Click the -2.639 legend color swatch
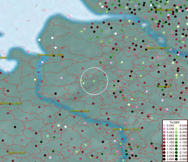188x162 pixels. [x=176, y=156]
